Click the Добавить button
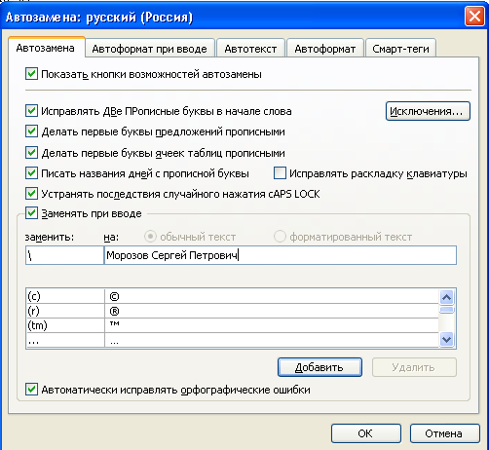 320,367
